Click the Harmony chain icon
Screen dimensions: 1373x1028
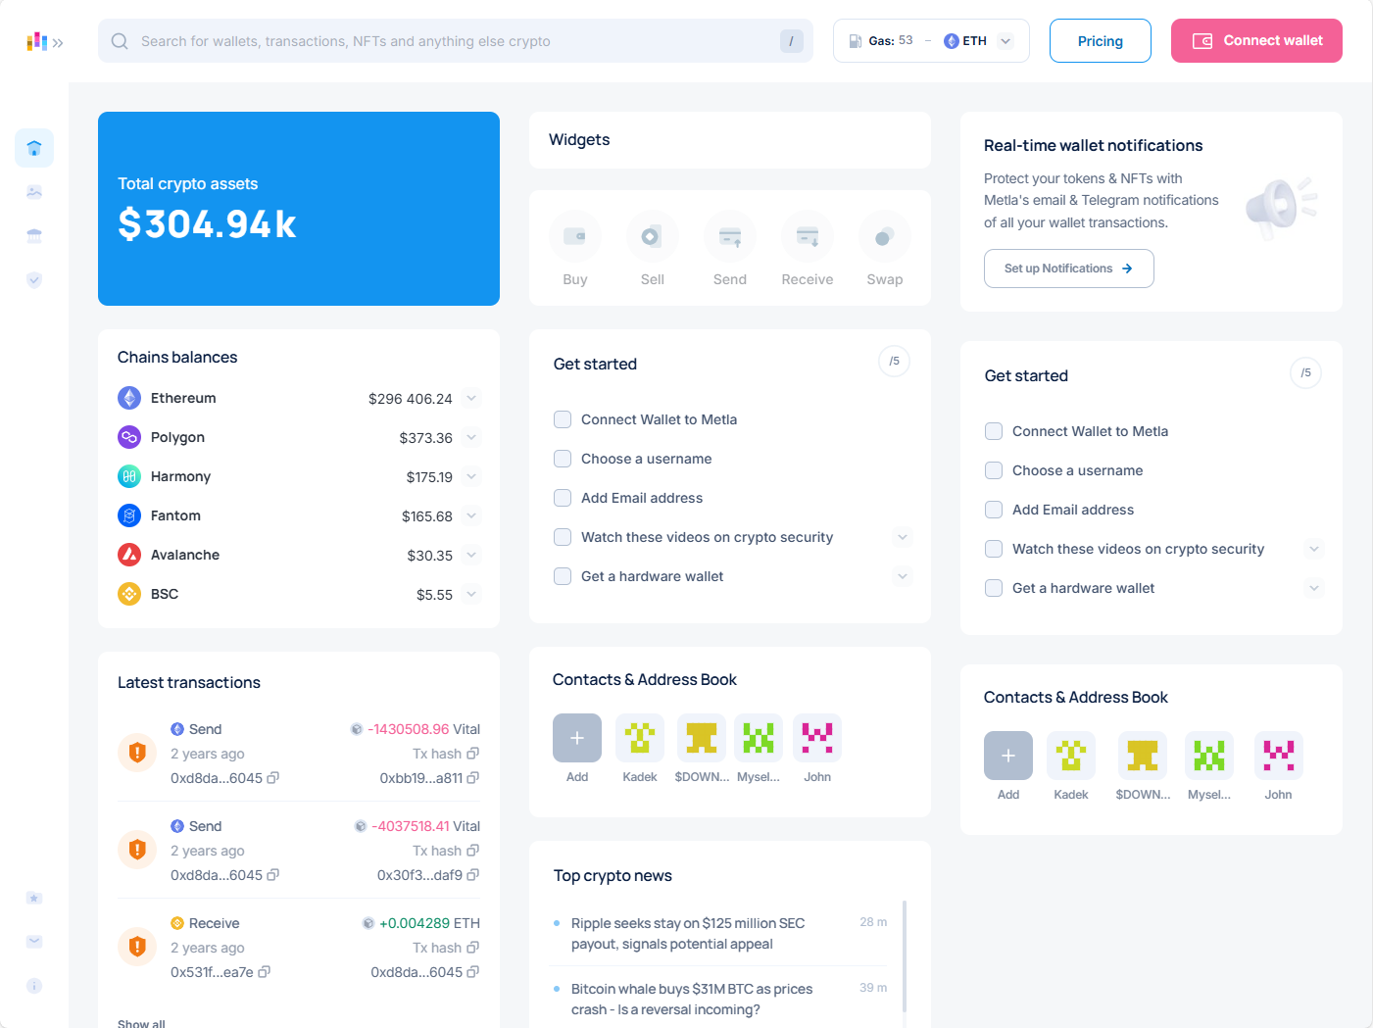[x=129, y=476]
